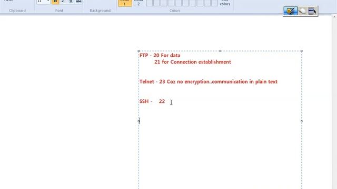Select Color 1 foreground button

pos(125,3)
